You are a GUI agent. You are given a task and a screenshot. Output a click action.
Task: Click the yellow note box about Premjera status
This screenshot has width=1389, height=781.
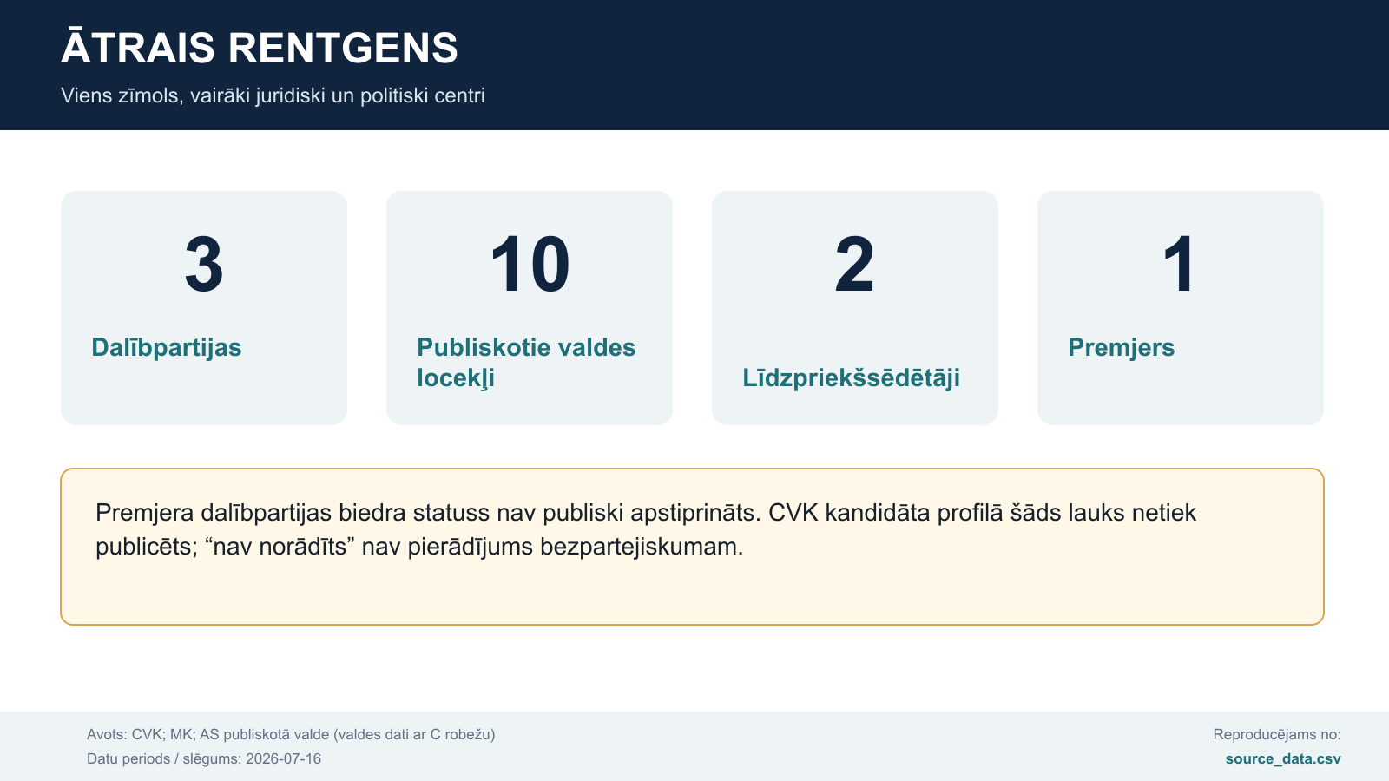692,547
